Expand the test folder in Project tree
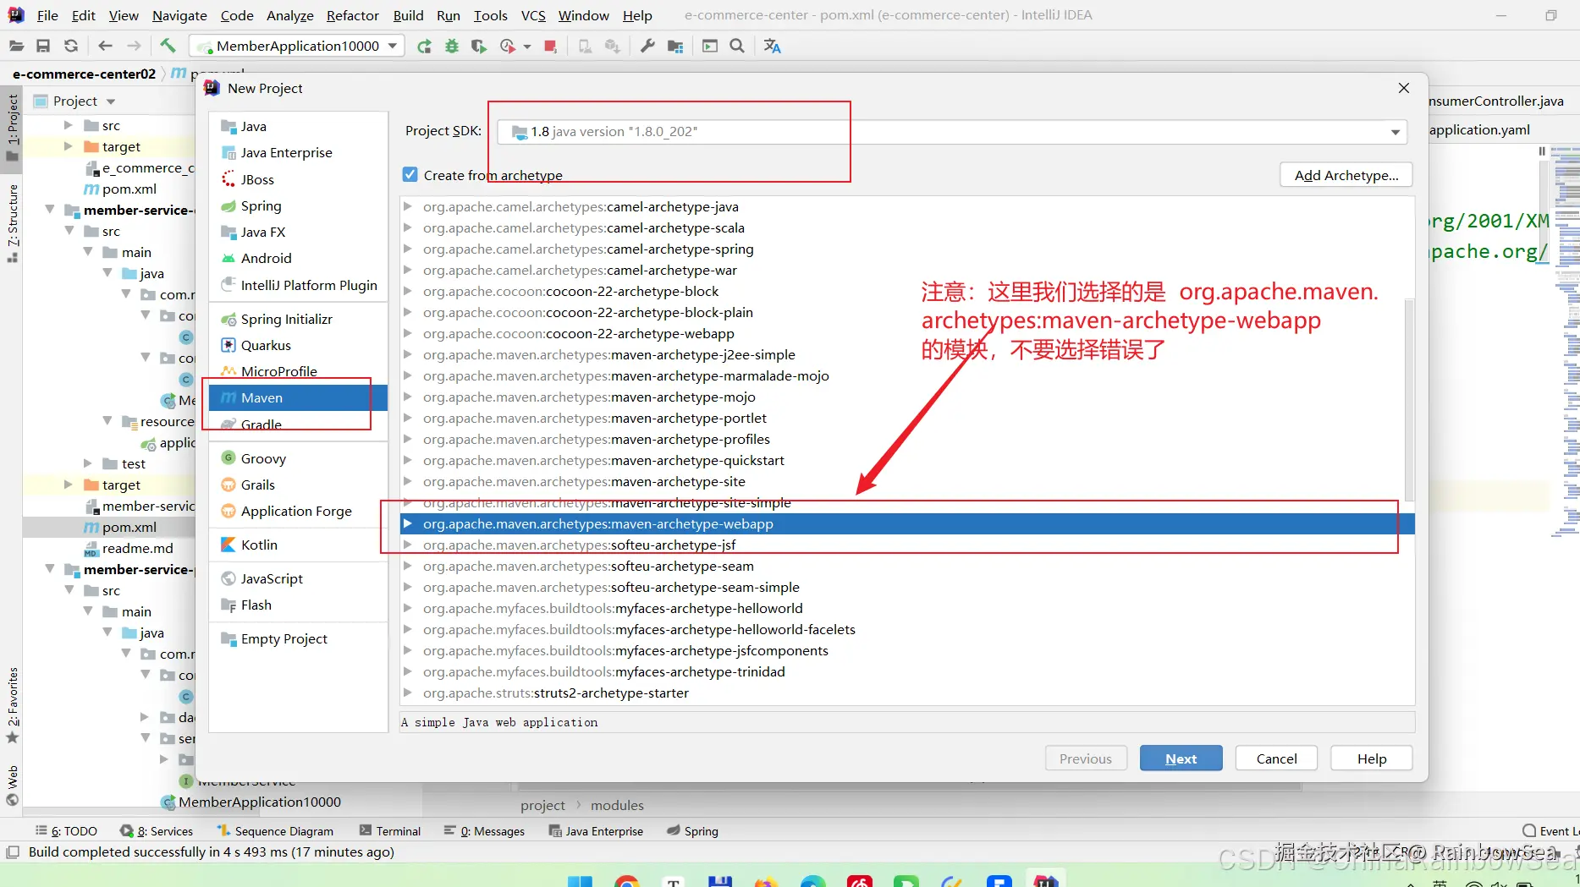 [88, 463]
